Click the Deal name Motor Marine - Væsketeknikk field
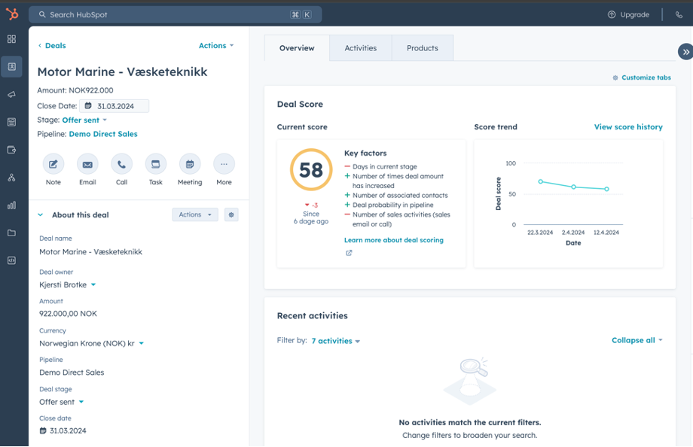The image size is (693, 447). click(x=90, y=252)
